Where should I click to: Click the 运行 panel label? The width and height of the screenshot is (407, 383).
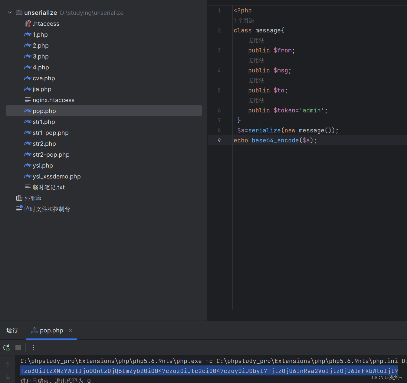12,331
